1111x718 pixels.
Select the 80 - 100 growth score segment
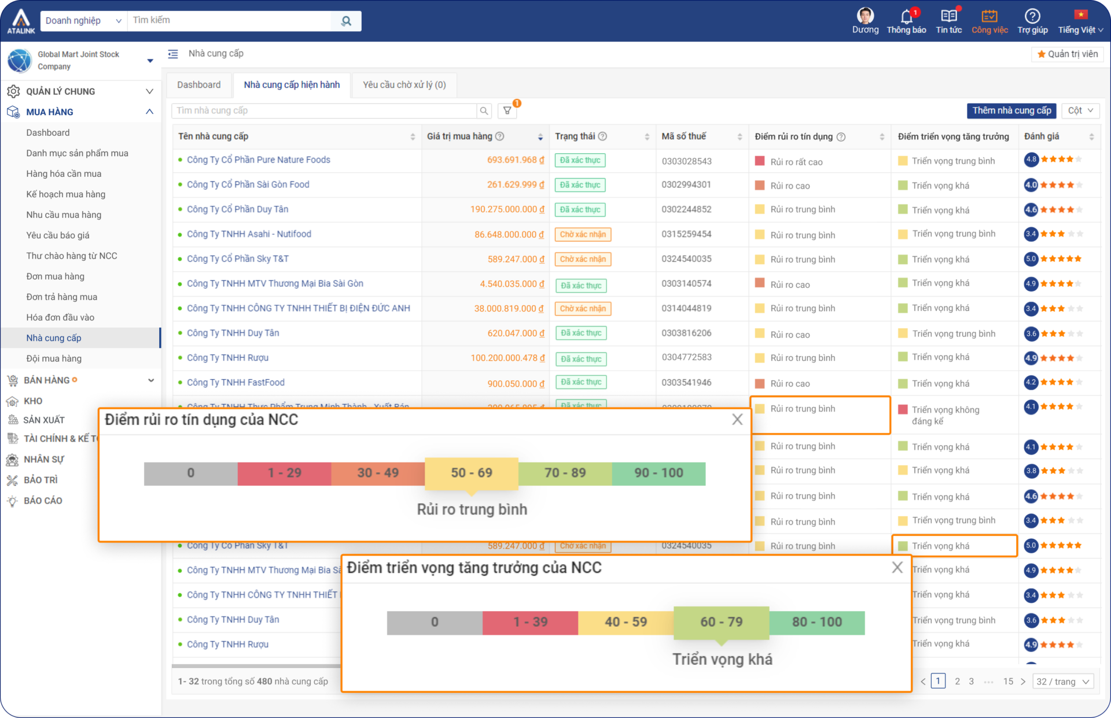[817, 623]
